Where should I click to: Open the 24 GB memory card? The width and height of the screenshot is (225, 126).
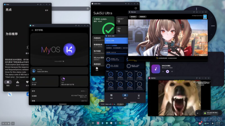[x=44, y=81]
